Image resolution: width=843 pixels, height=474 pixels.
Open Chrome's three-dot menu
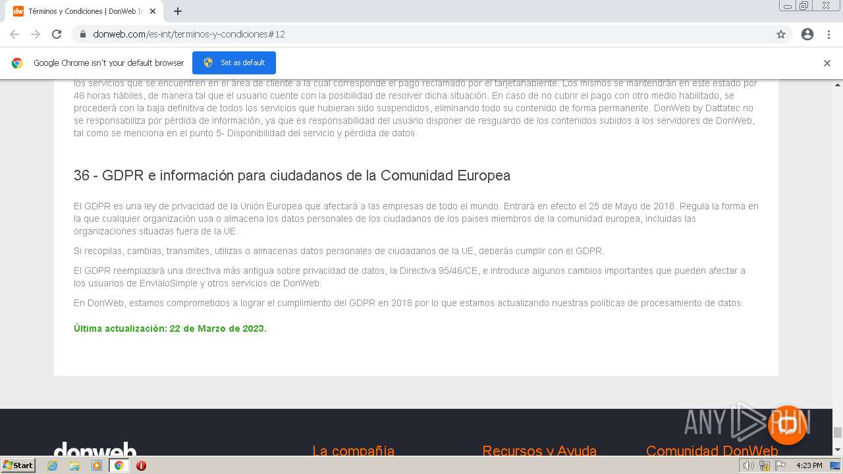click(829, 34)
